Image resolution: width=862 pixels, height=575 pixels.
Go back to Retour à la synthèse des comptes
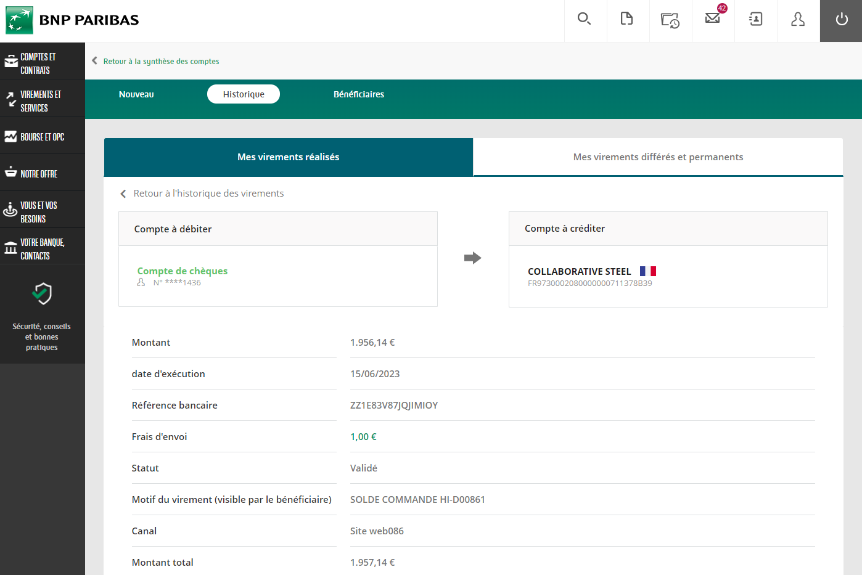coord(160,61)
